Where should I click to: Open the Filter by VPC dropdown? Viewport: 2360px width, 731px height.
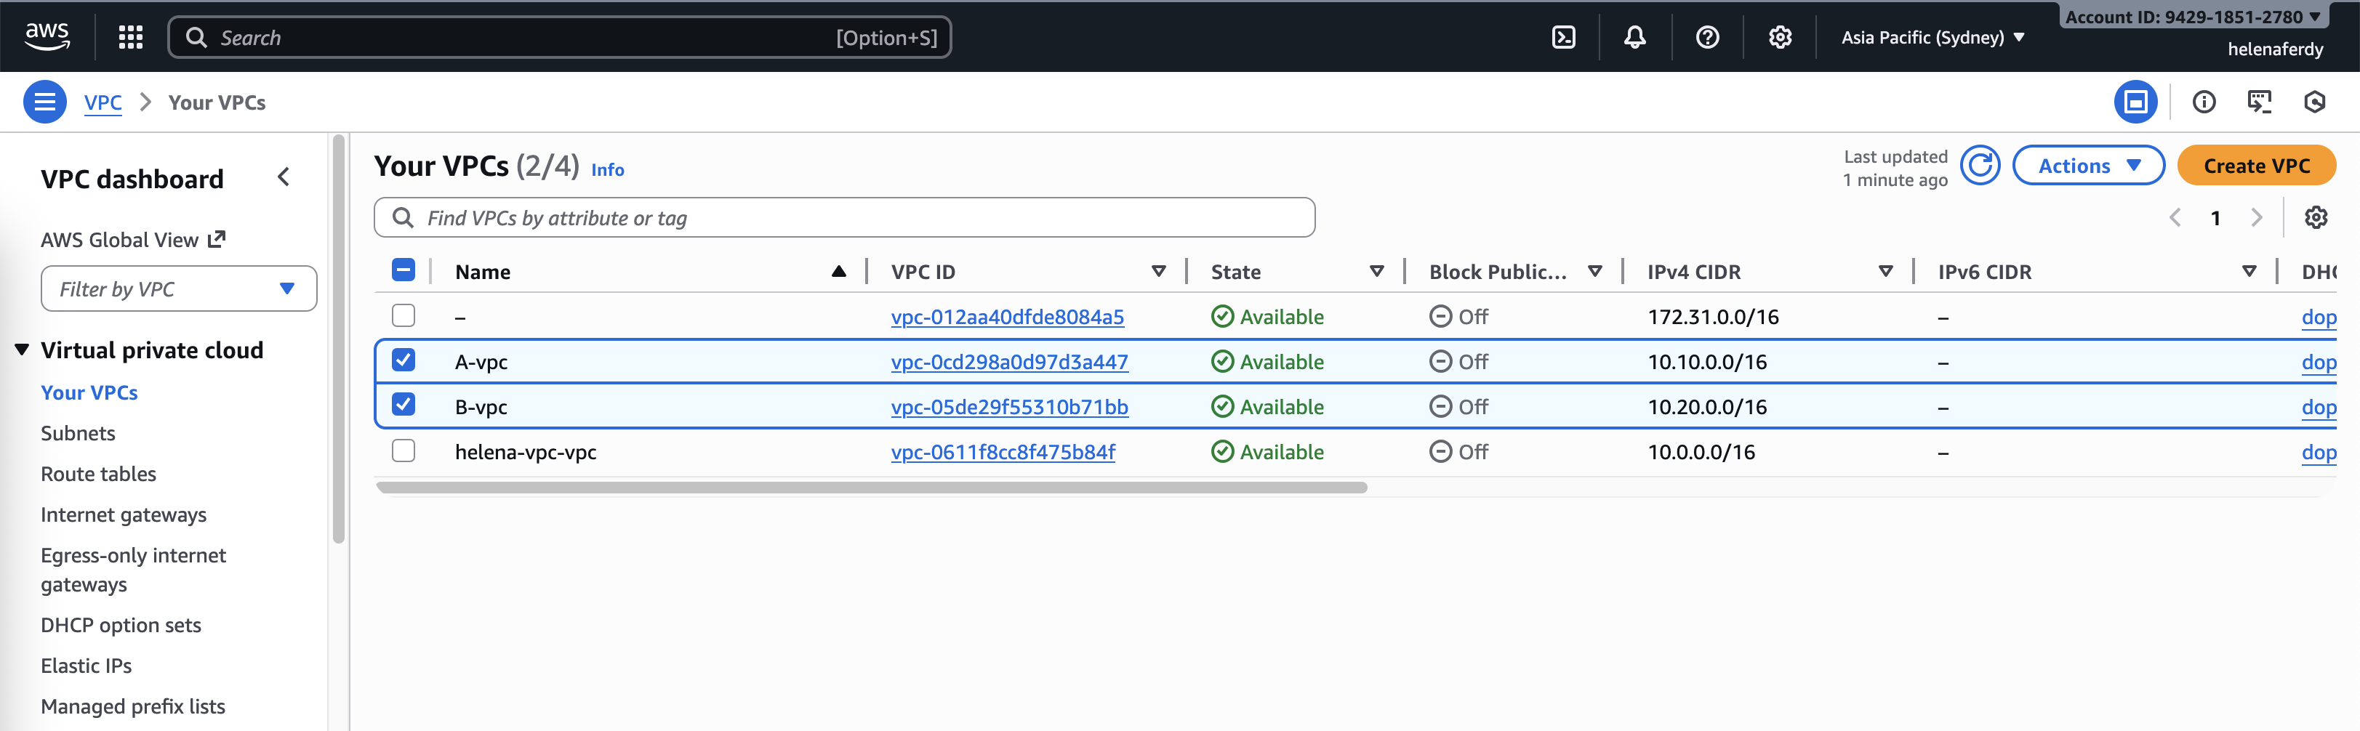pos(179,289)
